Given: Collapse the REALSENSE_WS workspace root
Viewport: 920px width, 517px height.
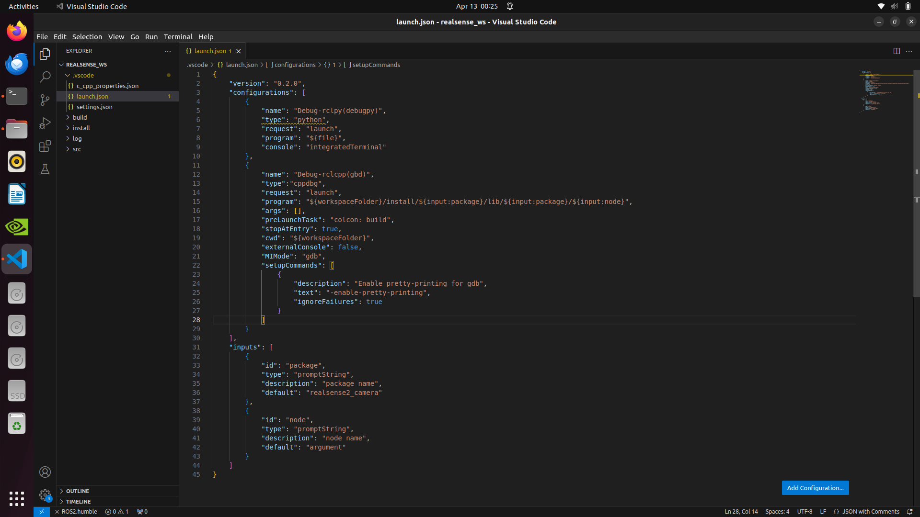Looking at the screenshot, I should click(x=117, y=65).
